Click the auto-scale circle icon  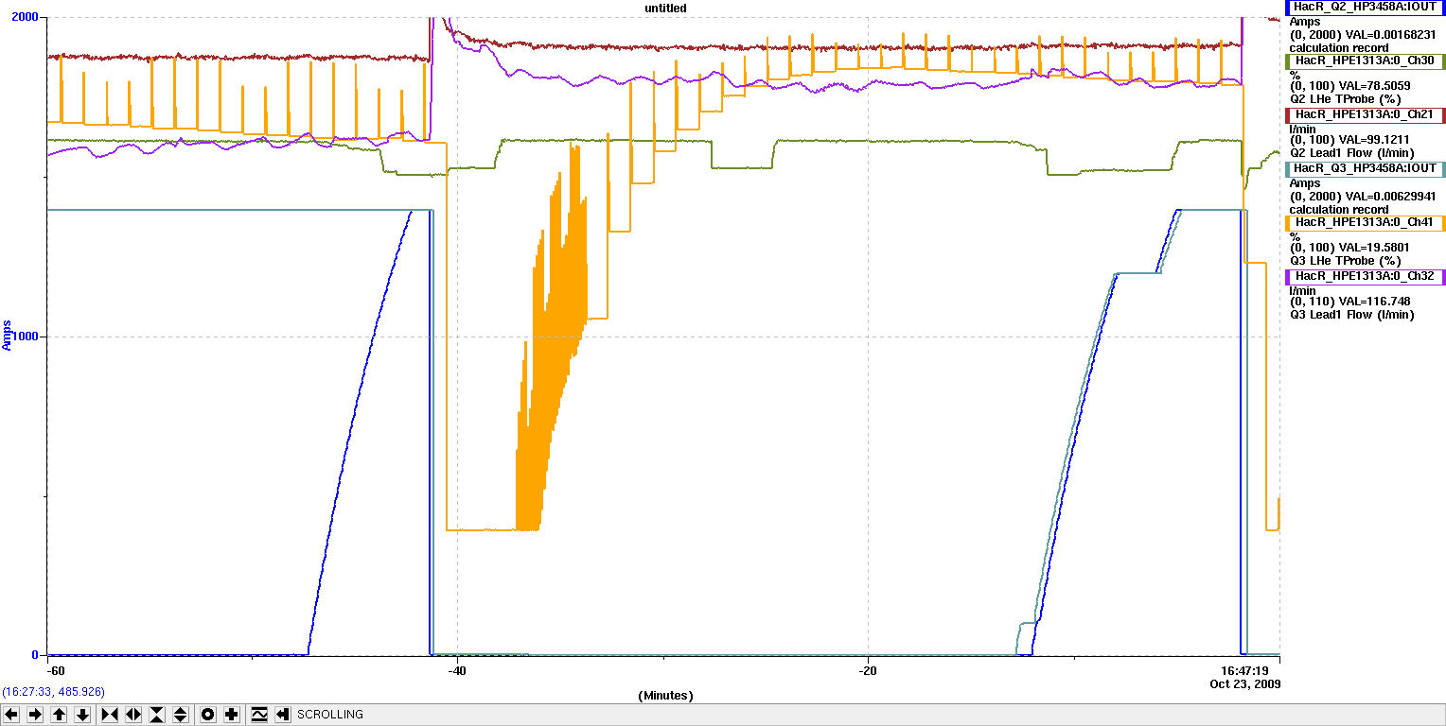click(208, 715)
